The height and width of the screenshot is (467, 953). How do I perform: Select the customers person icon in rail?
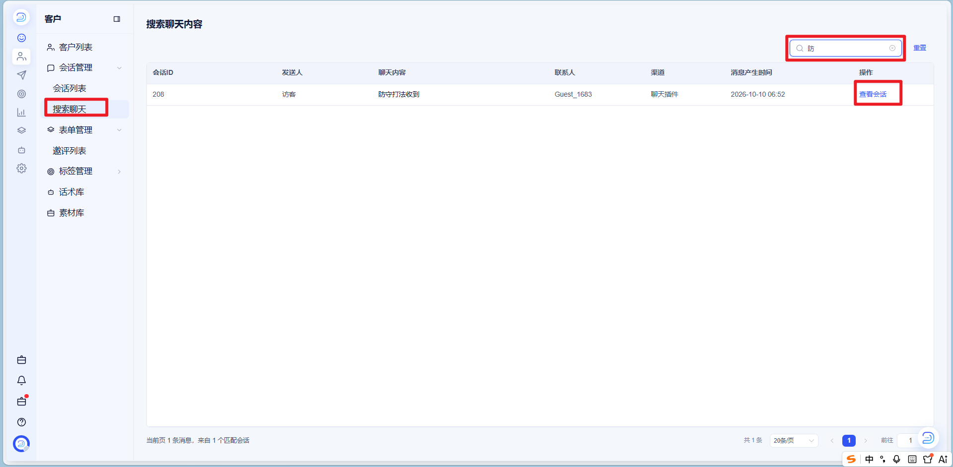21,57
